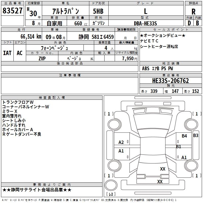Click the B4 damage marker on the diagram

click(x=184, y=136)
